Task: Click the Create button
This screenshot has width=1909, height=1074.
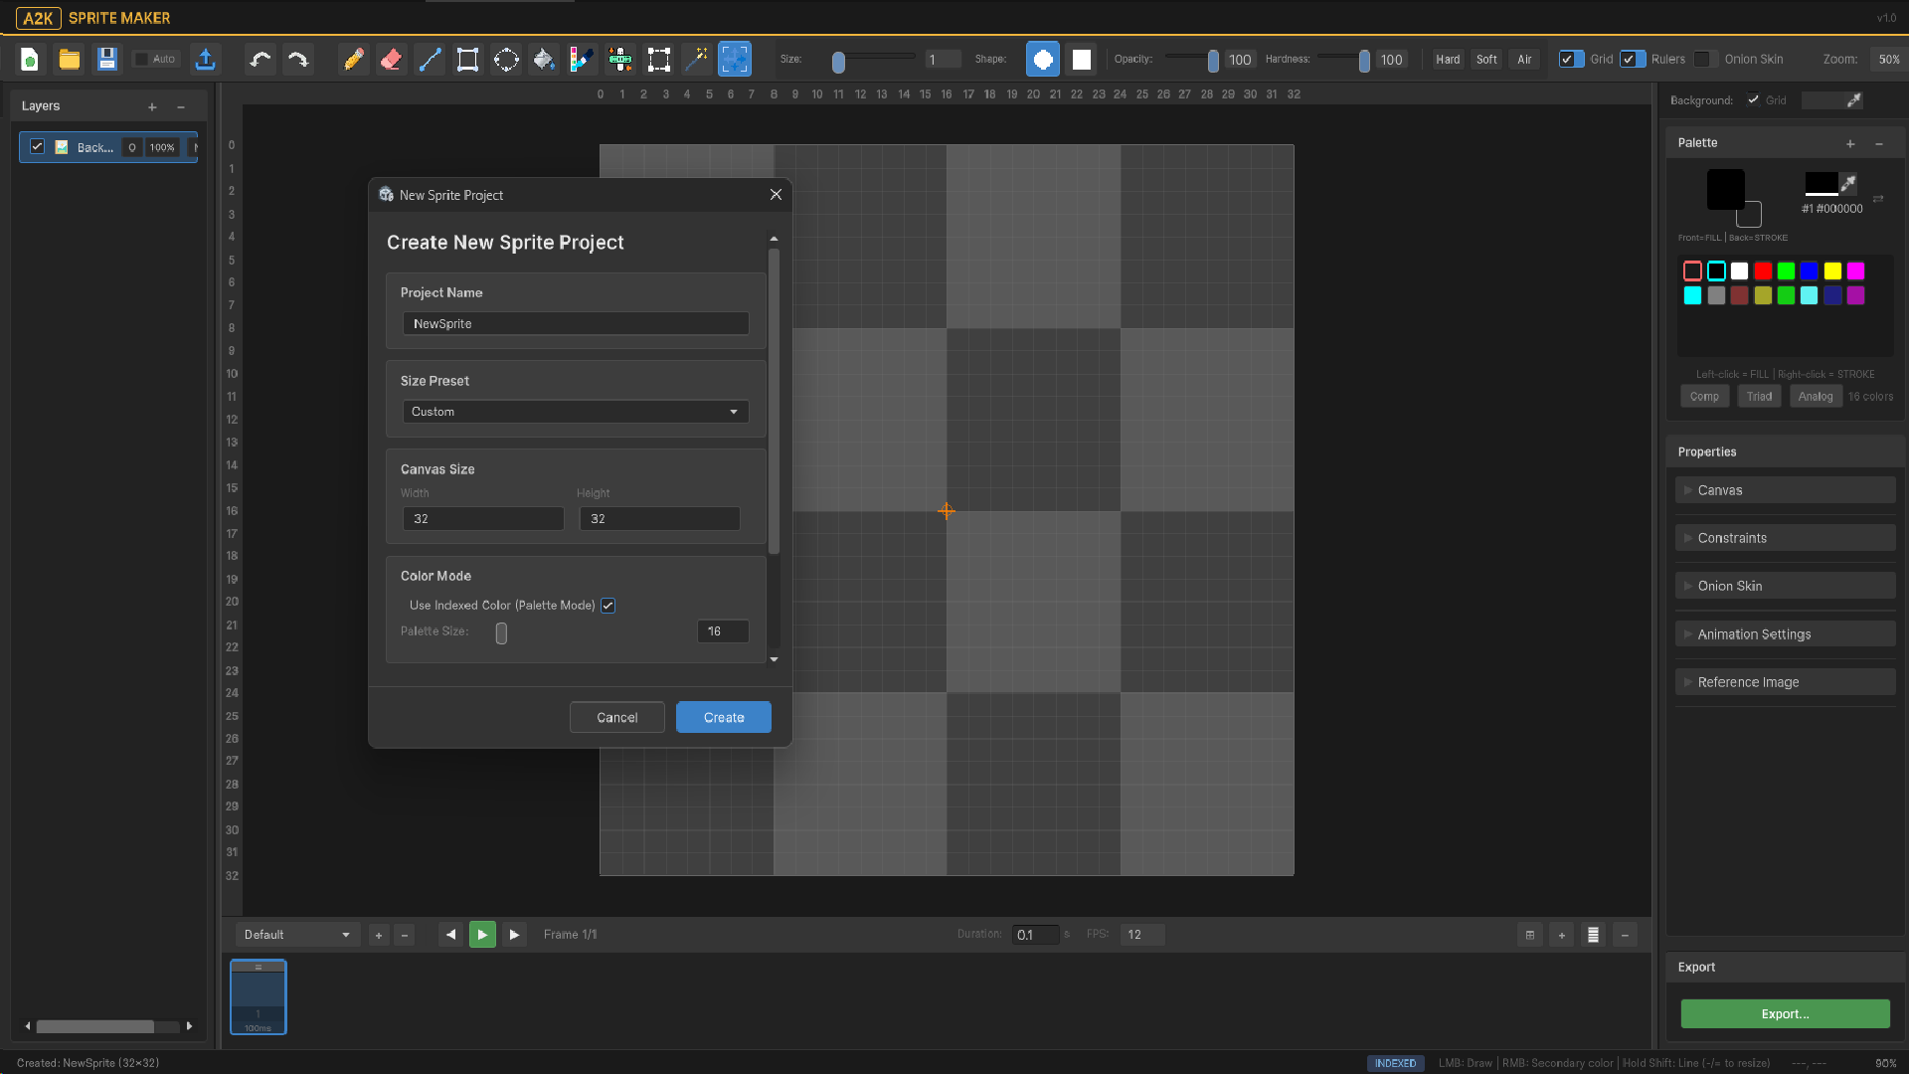Action: click(723, 718)
